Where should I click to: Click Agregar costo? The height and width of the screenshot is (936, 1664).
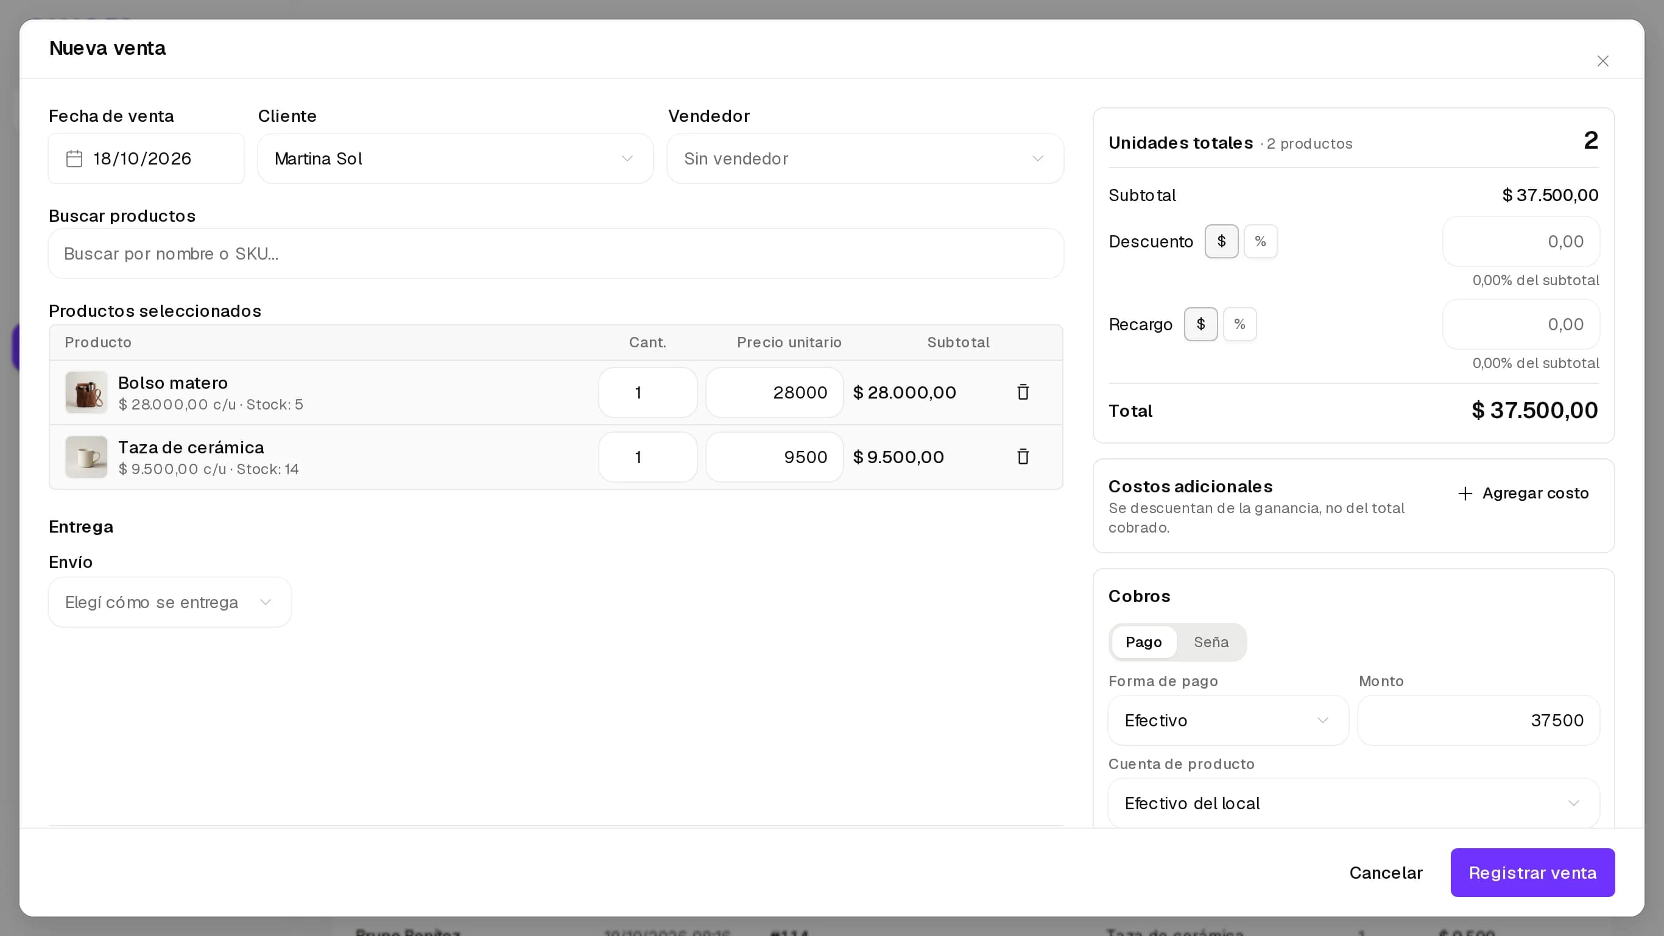[x=1523, y=494]
